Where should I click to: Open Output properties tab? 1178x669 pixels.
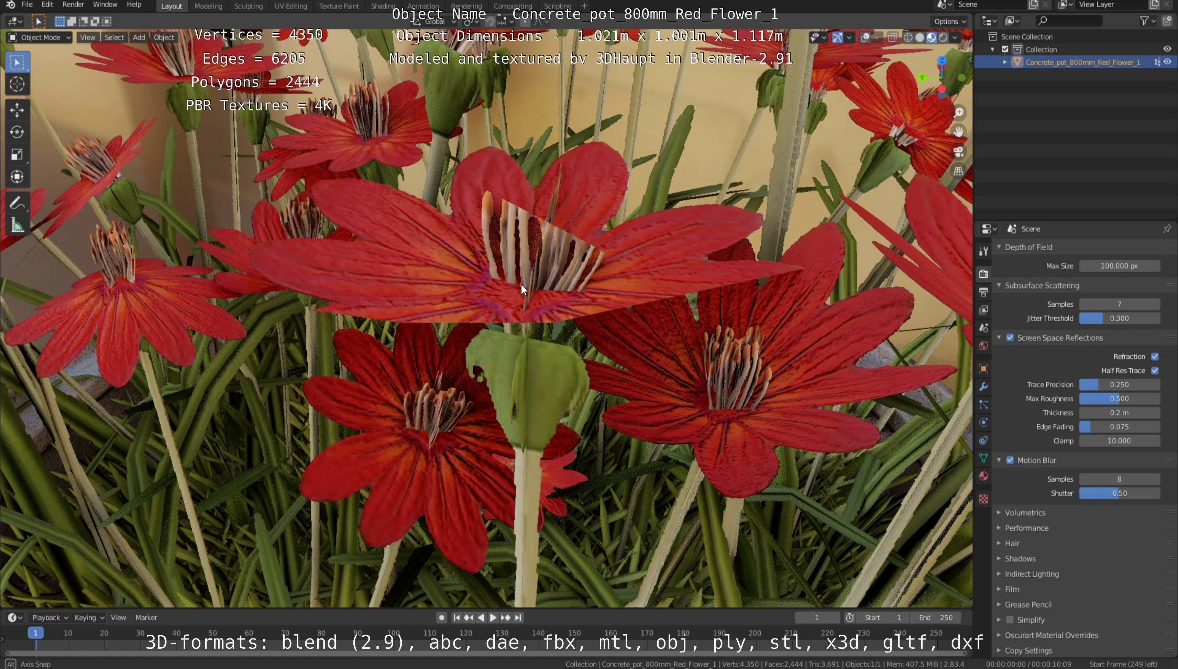pyautogui.click(x=983, y=292)
